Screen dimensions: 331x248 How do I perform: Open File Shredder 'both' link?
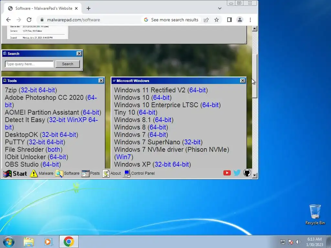point(54,149)
